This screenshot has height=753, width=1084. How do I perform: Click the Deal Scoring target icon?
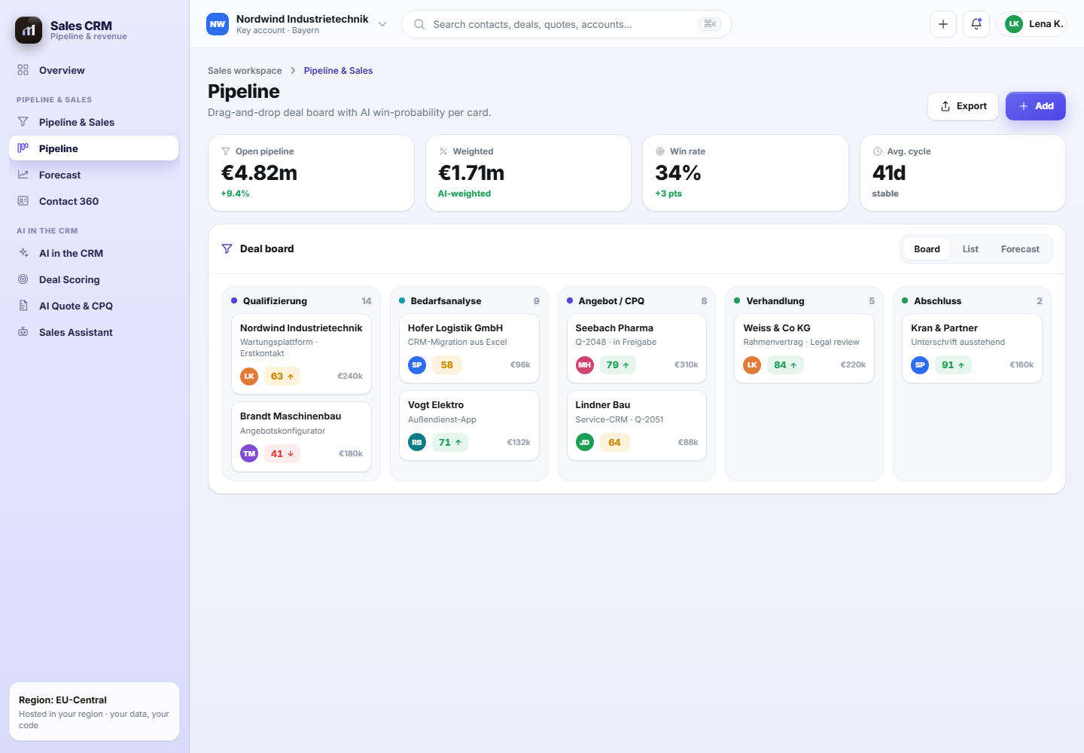pos(23,279)
